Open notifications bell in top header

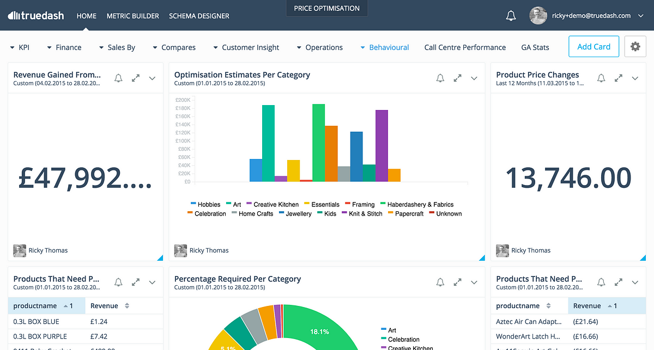(x=511, y=16)
